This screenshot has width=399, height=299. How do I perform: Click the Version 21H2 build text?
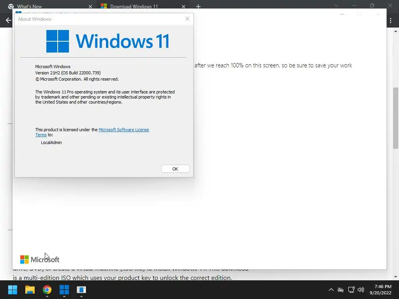point(68,73)
